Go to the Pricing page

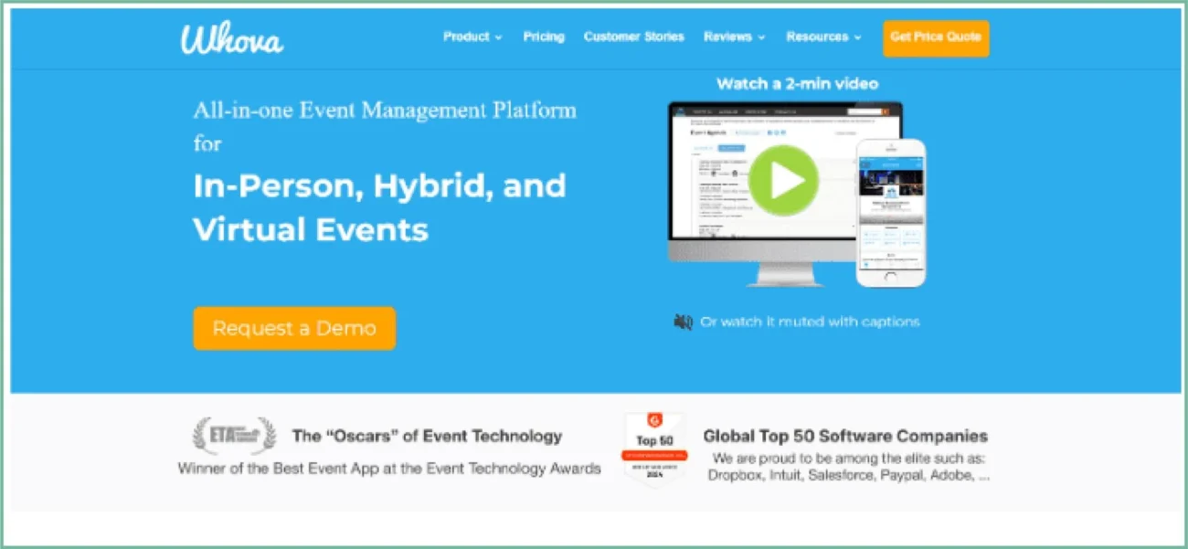pyautogui.click(x=544, y=37)
